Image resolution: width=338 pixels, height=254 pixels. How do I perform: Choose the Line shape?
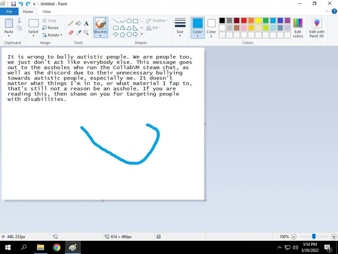[x=116, y=21]
